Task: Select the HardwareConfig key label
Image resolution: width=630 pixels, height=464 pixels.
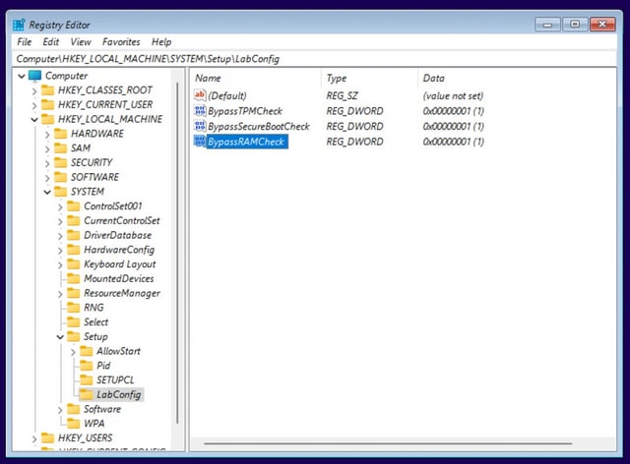Action: pyautogui.click(x=119, y=250)
